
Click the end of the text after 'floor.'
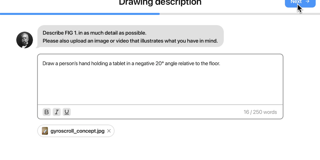(x=221, y=64)
